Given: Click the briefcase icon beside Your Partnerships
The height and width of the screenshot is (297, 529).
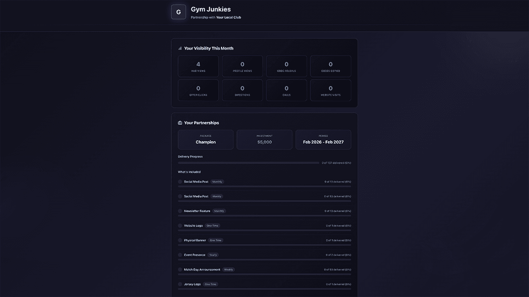Looking at the screenshot, I should [180, 123].
